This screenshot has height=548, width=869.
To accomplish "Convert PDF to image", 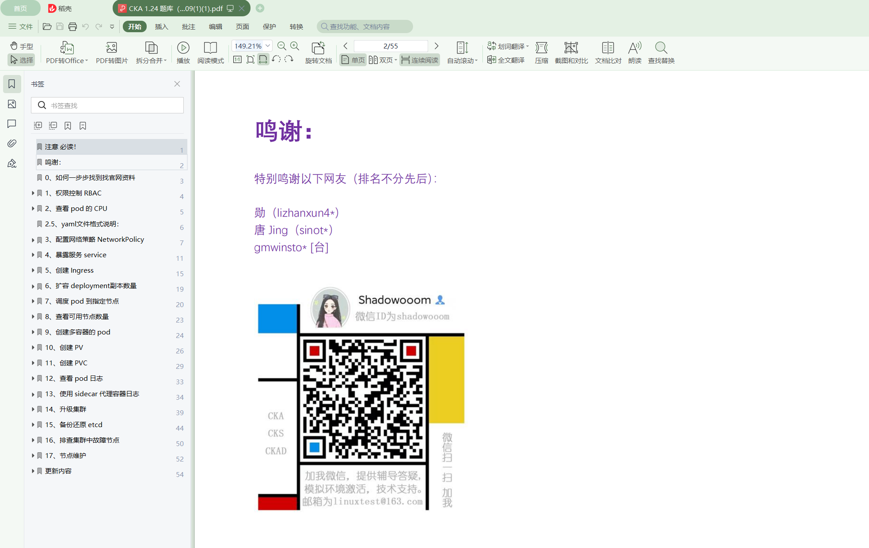I will point(112,53).
